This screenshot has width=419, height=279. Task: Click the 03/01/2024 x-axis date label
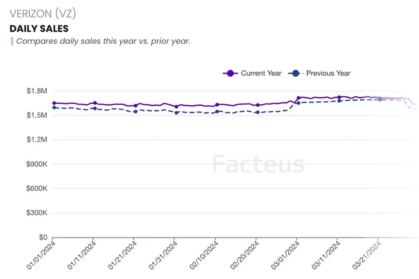pyautogui.click(x=285, y=255)
